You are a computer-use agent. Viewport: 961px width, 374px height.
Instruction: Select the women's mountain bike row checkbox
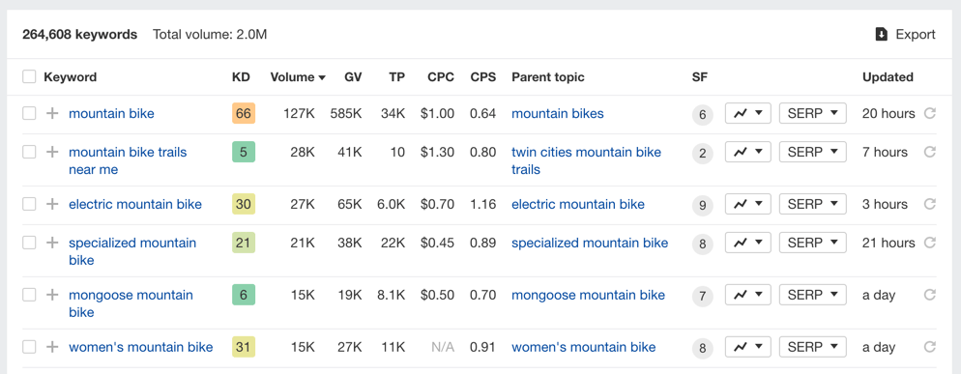[29, 347]
